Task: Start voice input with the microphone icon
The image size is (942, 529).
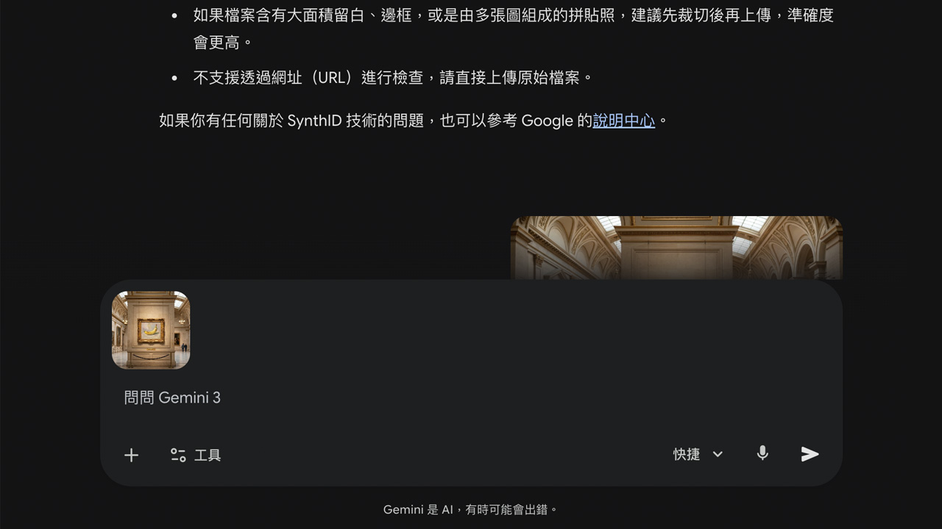Action: pyautogui.click(x=762, y=453)
